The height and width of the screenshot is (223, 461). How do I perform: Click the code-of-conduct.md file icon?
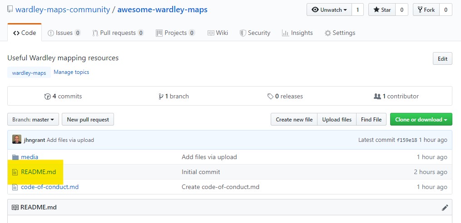15,187
